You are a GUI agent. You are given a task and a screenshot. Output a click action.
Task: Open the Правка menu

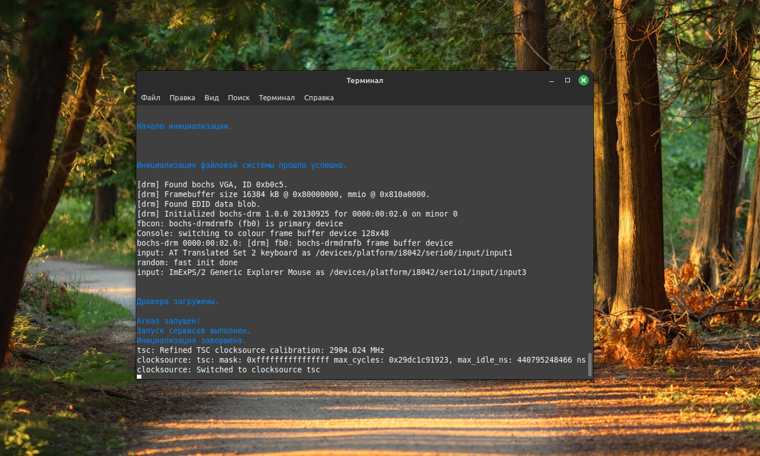pos(182,98)
